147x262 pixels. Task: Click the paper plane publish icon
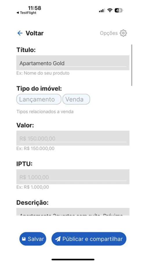(x=58, y=239)
